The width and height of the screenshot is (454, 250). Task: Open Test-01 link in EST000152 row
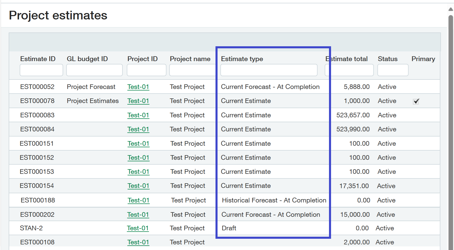tap(139, 158)
